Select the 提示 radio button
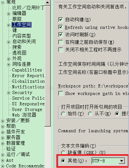 [x=117, y=114]
